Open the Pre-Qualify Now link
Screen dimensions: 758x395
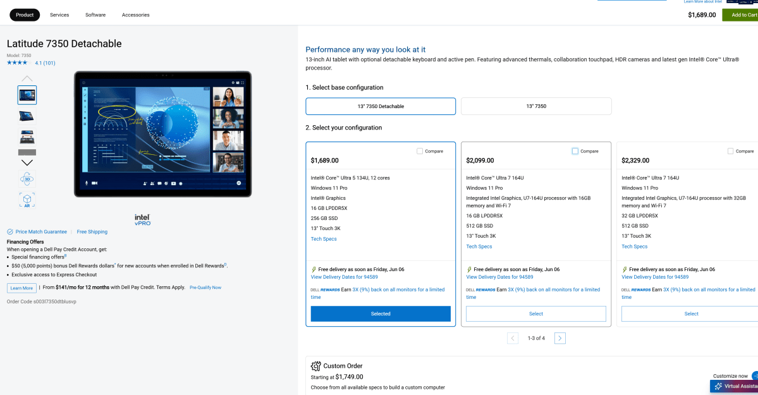click(205, 288)
